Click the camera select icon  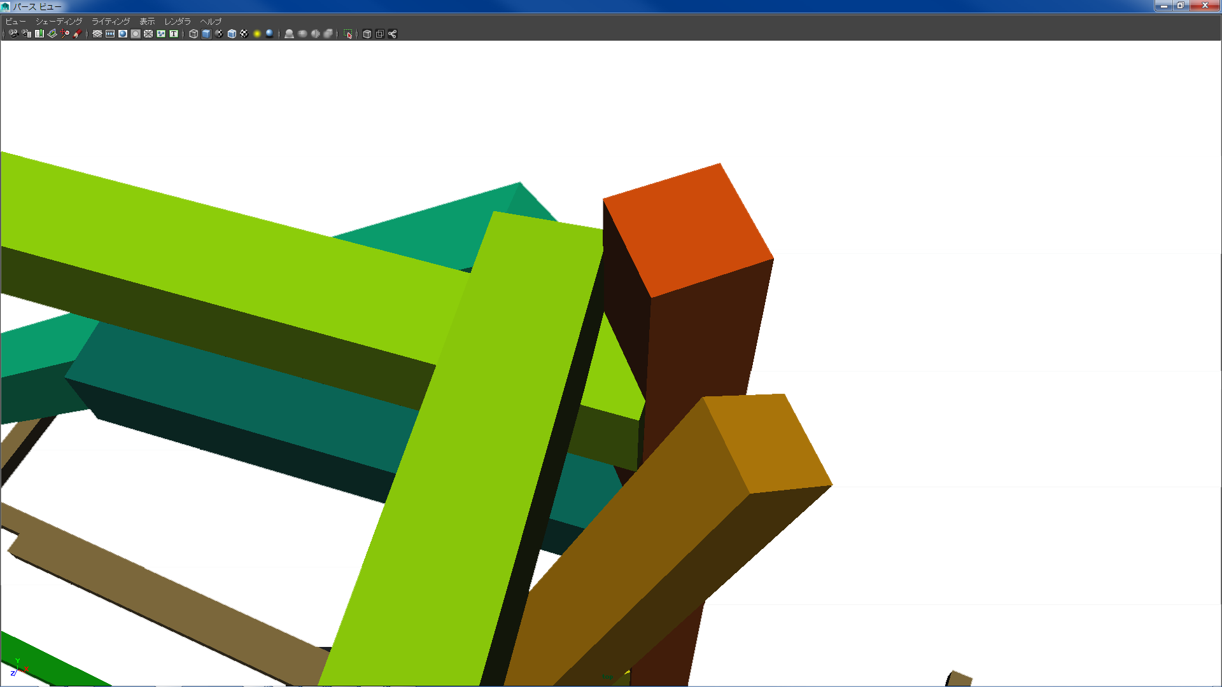point(13,34)
